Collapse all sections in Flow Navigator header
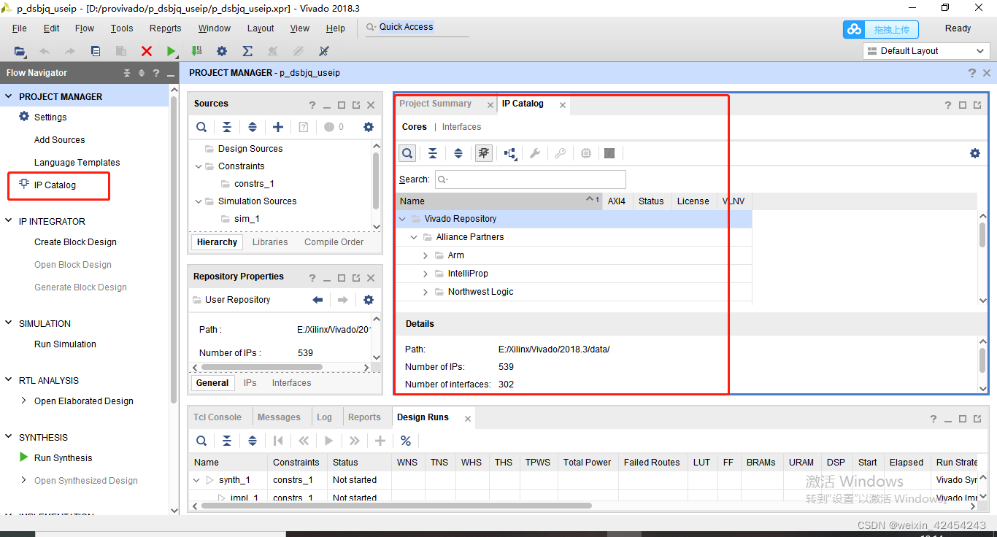Screen dimensions: 997x537 click(127, 73)
